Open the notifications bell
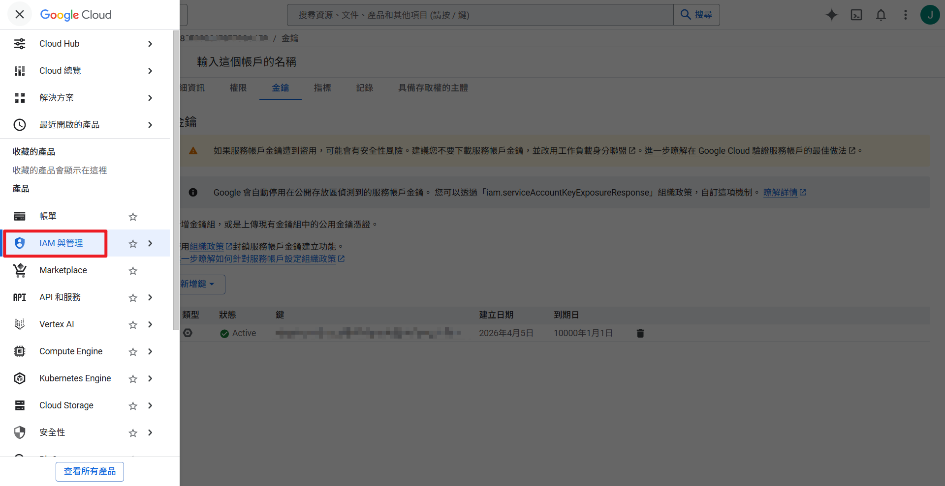945x486 pixels. pos(881,15)
